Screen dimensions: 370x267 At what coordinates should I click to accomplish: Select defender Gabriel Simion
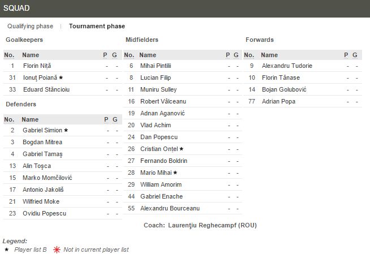point(42,130)
